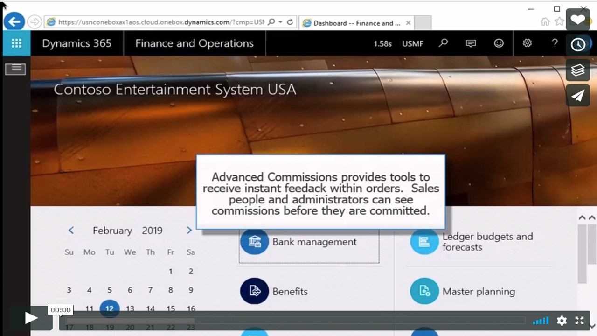Refresh the page in the address bar
The width and height of the screenshot is (597, 336).
[290, 22]
